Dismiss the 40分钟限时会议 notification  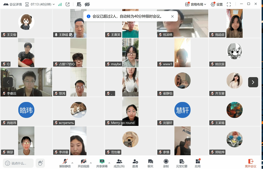coord(172,16)
